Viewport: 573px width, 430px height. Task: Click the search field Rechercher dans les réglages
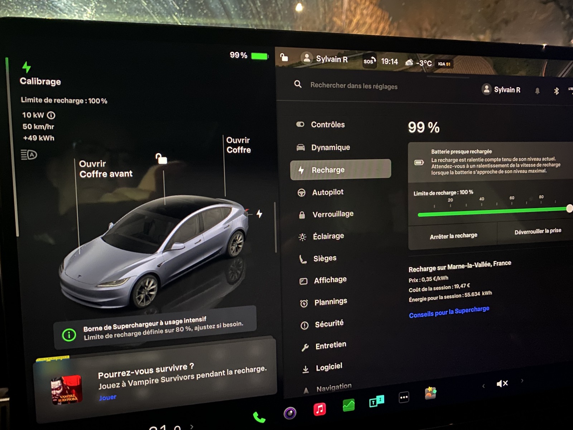pos(354,86)
